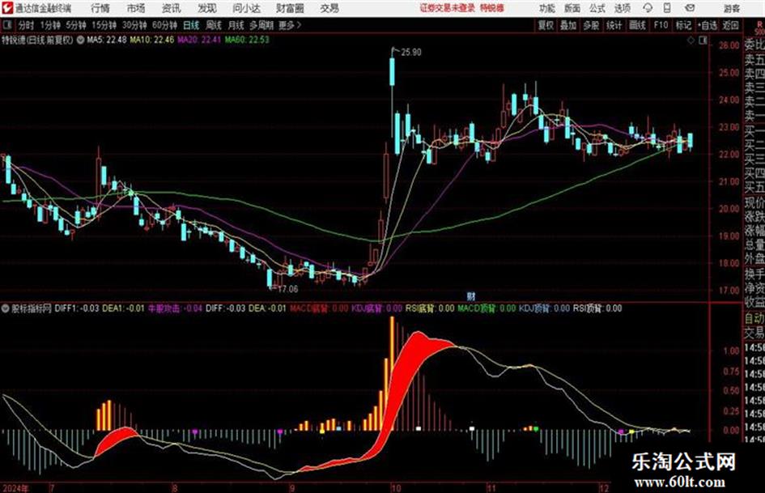Image resolution: width=765 pixels, height=493 pixels.
Task: Switch to the 5分钟 period tab
Action: pos(76,25)
